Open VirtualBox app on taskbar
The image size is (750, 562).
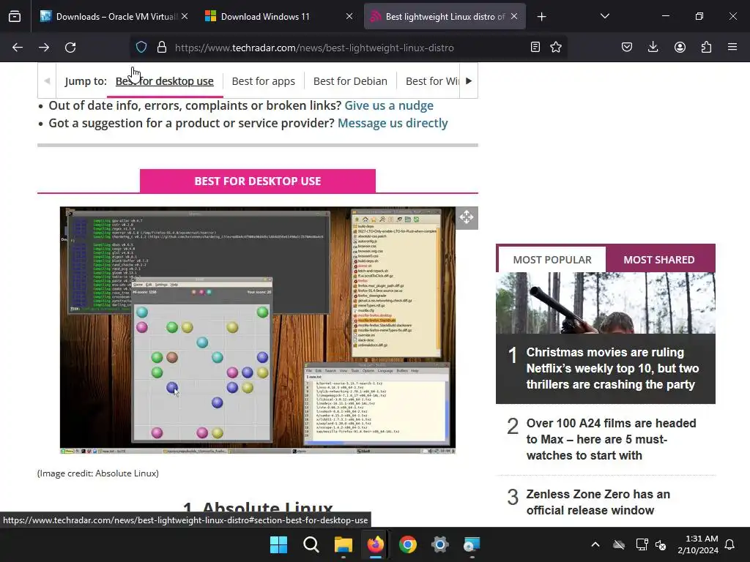point(472,544)
